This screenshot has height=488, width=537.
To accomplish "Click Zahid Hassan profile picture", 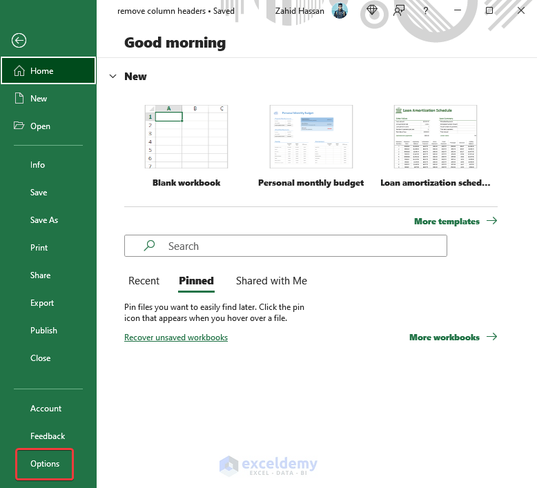I will 340,11.
